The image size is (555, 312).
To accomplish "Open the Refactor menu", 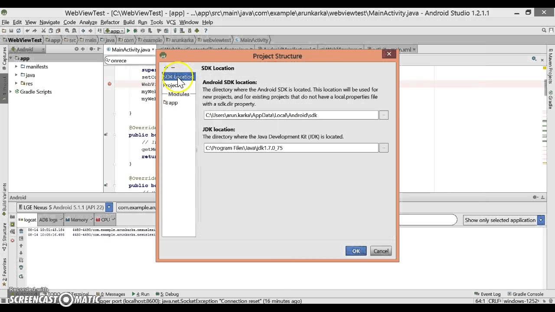I will point(110,22).
